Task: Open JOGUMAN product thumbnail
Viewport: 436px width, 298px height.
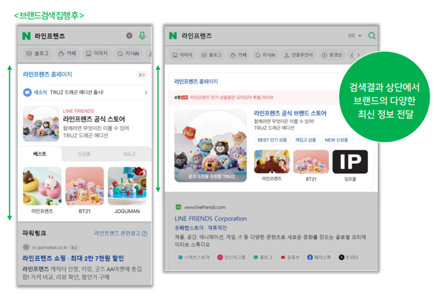Action: coord(127,186)
